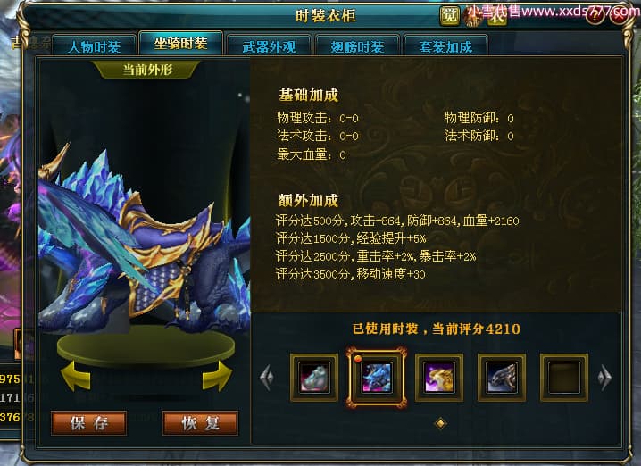
Task: Open the 觉 awakening icon in title bar
Action: click(x=450, y=16)
